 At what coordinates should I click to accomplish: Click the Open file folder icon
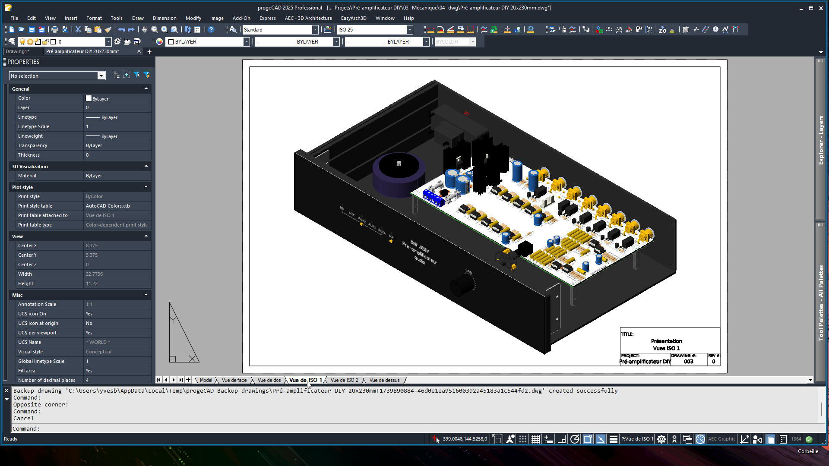click(x=21, y=29)
